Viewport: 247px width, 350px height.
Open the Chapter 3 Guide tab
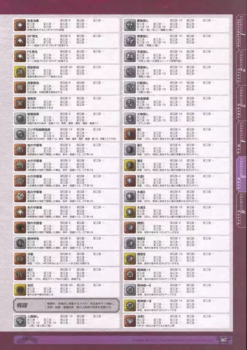[241, 102]
